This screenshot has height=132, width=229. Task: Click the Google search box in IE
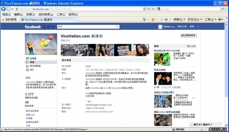188,9
